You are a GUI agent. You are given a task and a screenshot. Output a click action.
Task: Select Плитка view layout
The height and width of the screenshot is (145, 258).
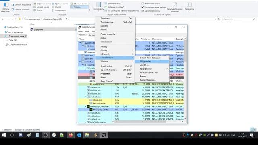click(38, 10)
